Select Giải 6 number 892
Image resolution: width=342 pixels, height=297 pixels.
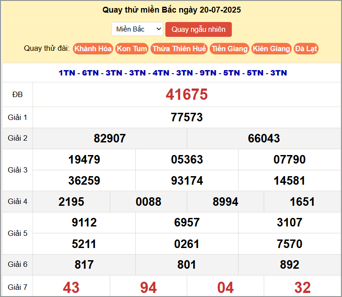click(x=290, y=264)
